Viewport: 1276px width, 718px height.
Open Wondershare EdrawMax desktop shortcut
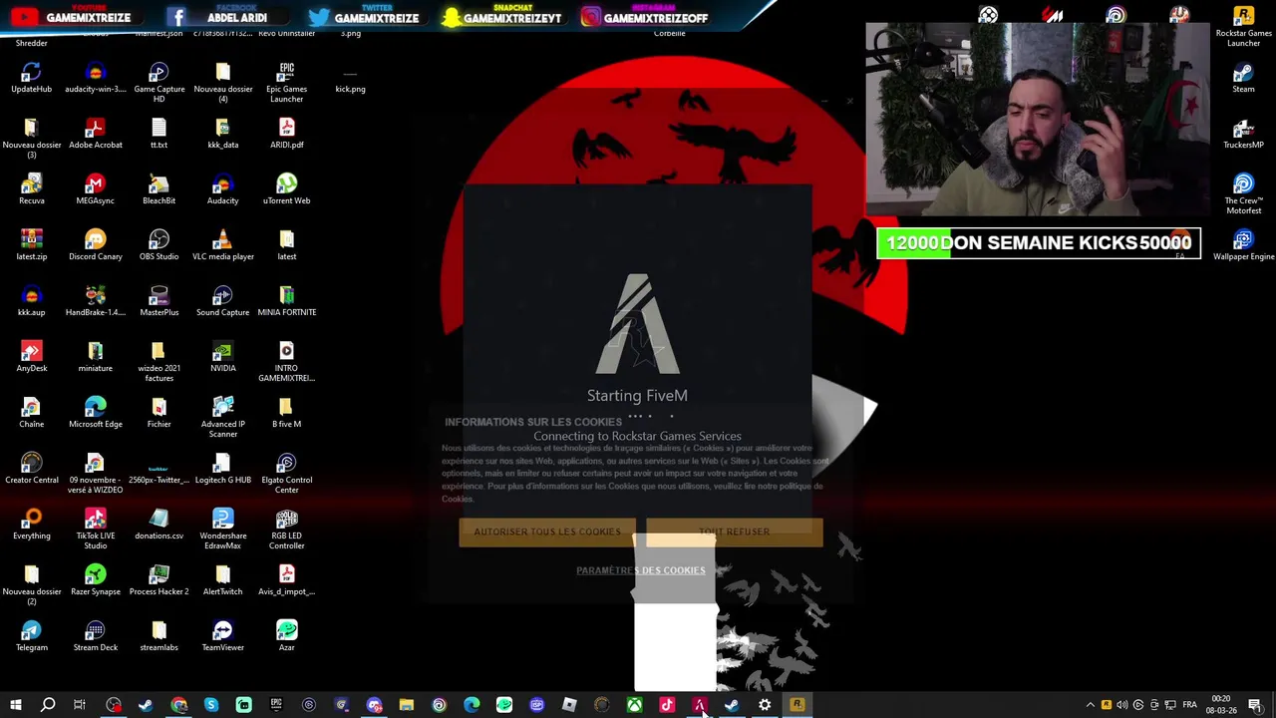pos(222,530)
